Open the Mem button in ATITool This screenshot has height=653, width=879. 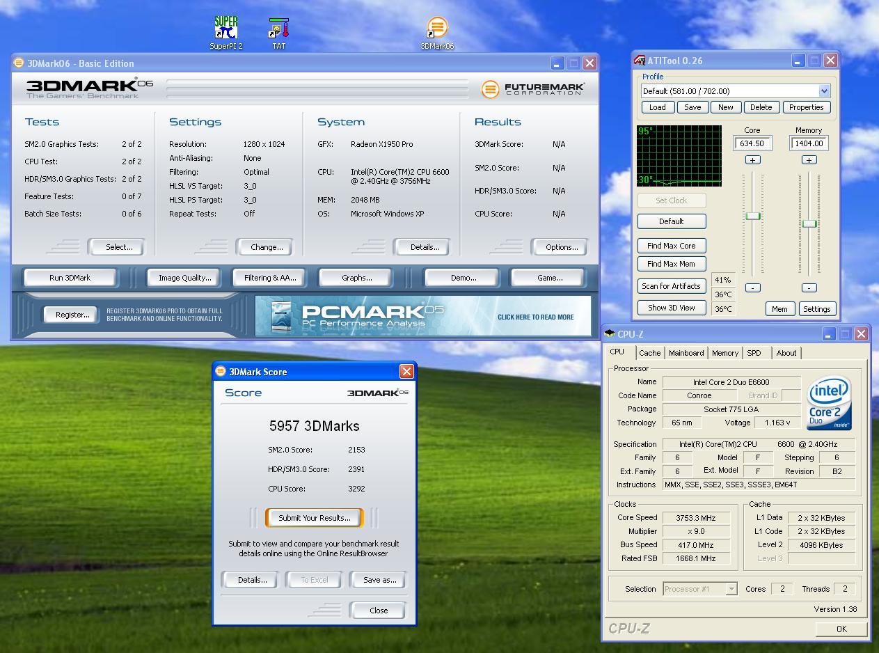pos(779,309)
